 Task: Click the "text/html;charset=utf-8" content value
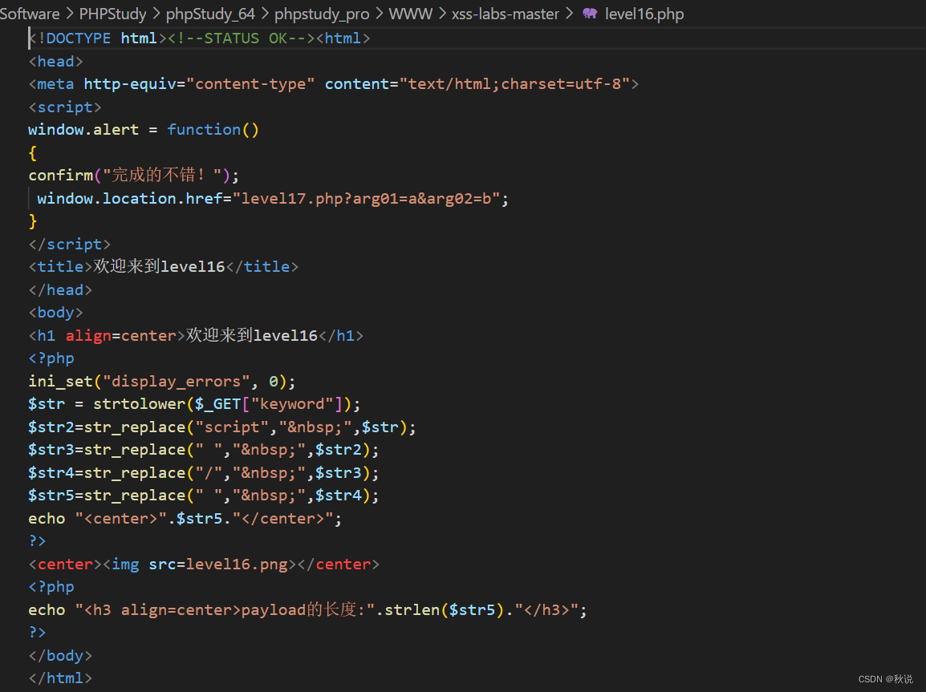tap(515, 83)
